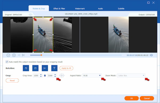Click the orange playback progress handle
This screenshot has width=160, height=103.
point(41,55)
